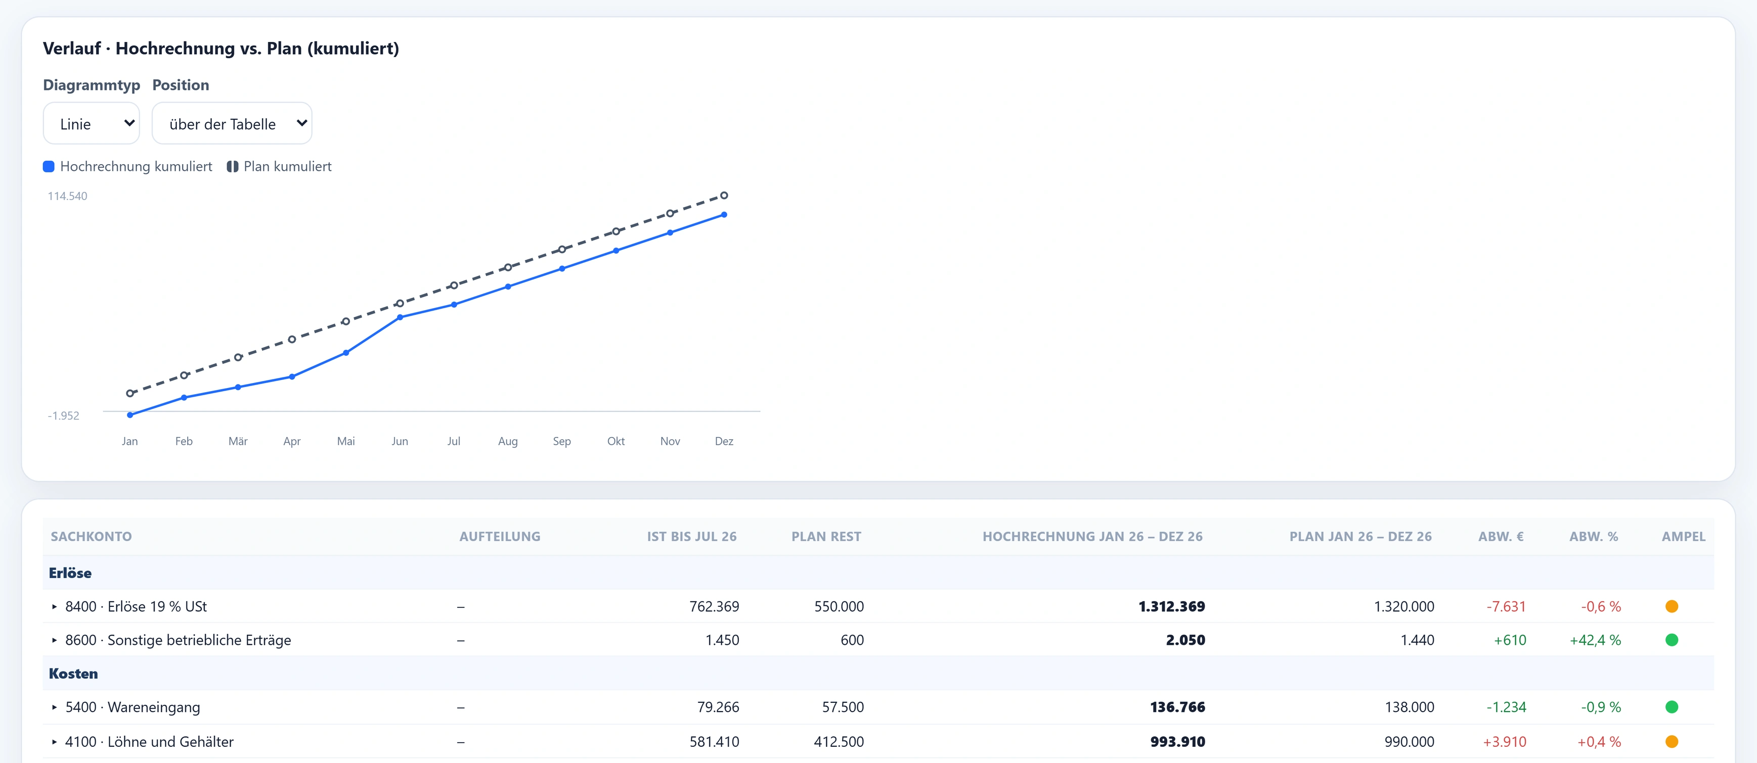The image size is (1757, 763).
Task: Click the Hochrechnung value 993.910
Action: [1178, 741]
